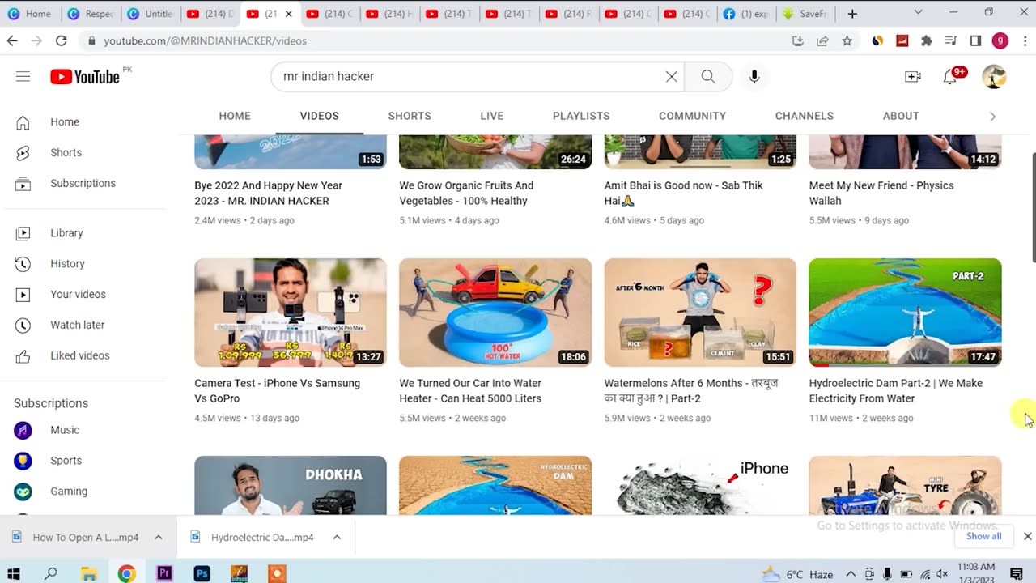Image resolution: width=1036 pixels, height=583 pixels.
Task: Open video Watermelons After 6 Months title
Action: [x=691, y=391]
